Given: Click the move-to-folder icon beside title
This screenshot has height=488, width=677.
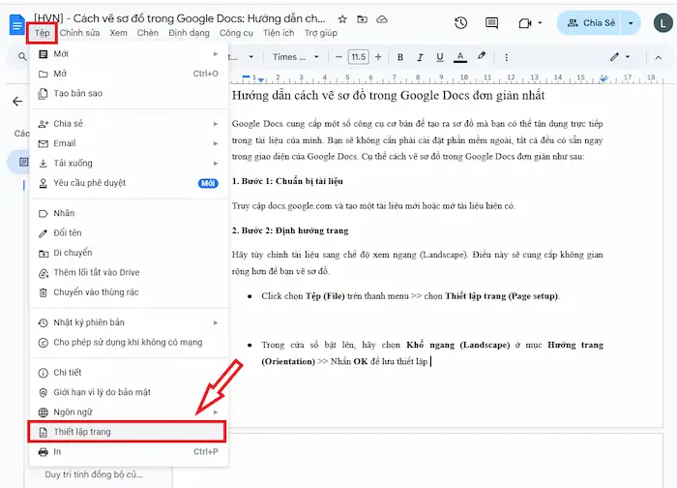Looking at the screenshot, I should point(362,19).
